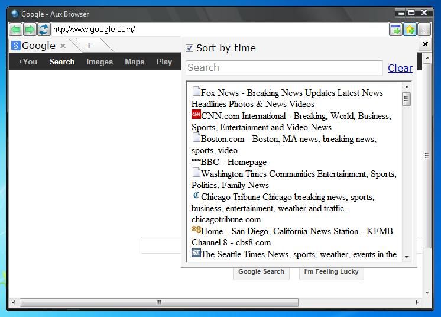Maximize the Aux Browser window
The height and width of the screenshot is (317, 441).
point(411,12)
